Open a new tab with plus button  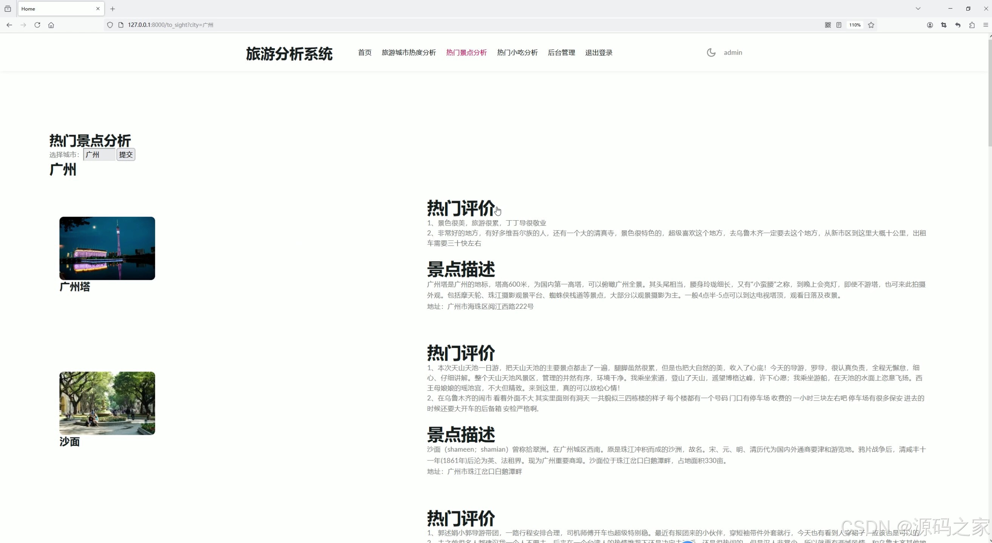[112, 9]
